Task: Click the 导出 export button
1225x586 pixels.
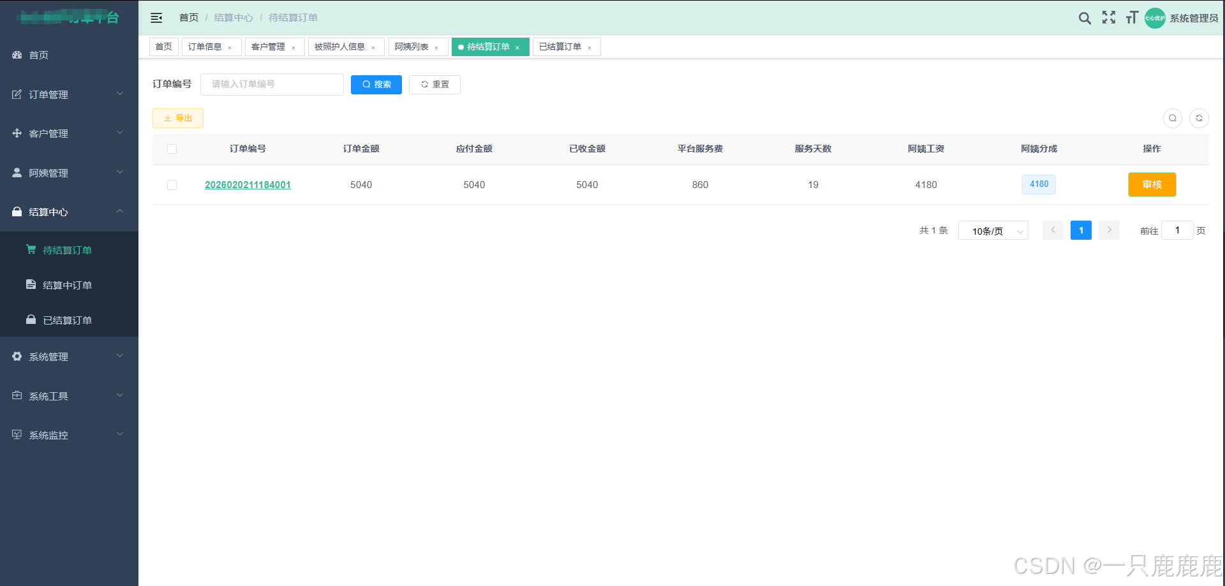Action: point(178,119)
